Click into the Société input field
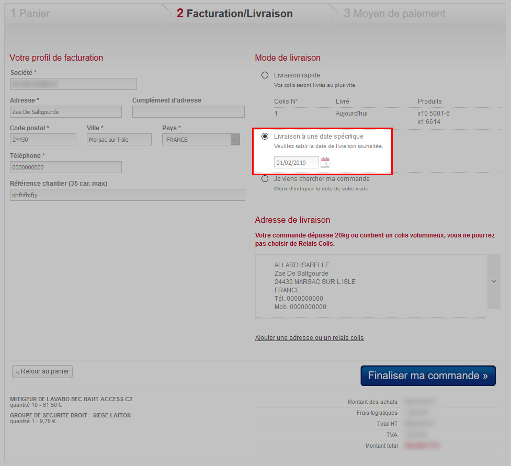The image size is (511, 466). click(x=73, y=84)
